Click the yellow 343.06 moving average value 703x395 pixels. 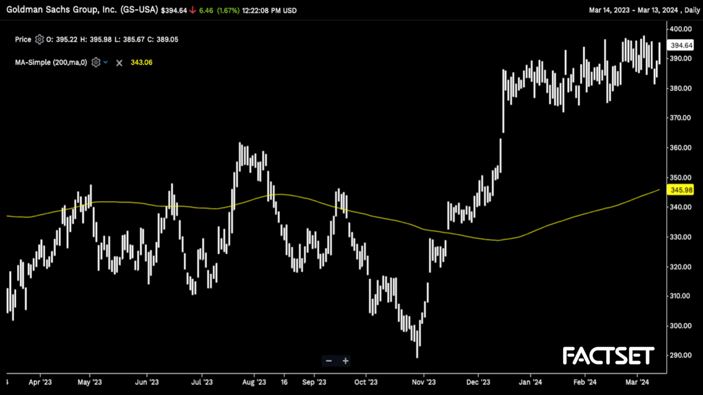141,62
